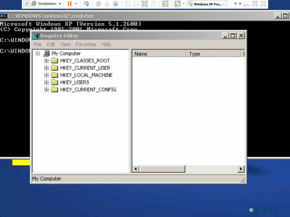
Task: Click the cmd.exe window system icon
Action: (x=3, y=16)
